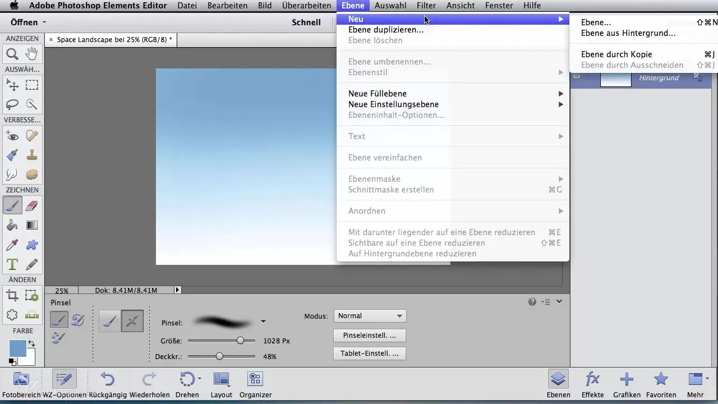Toggle the Fotobereich photo bin
Screen dimensions: 718x404
[21, 385]
